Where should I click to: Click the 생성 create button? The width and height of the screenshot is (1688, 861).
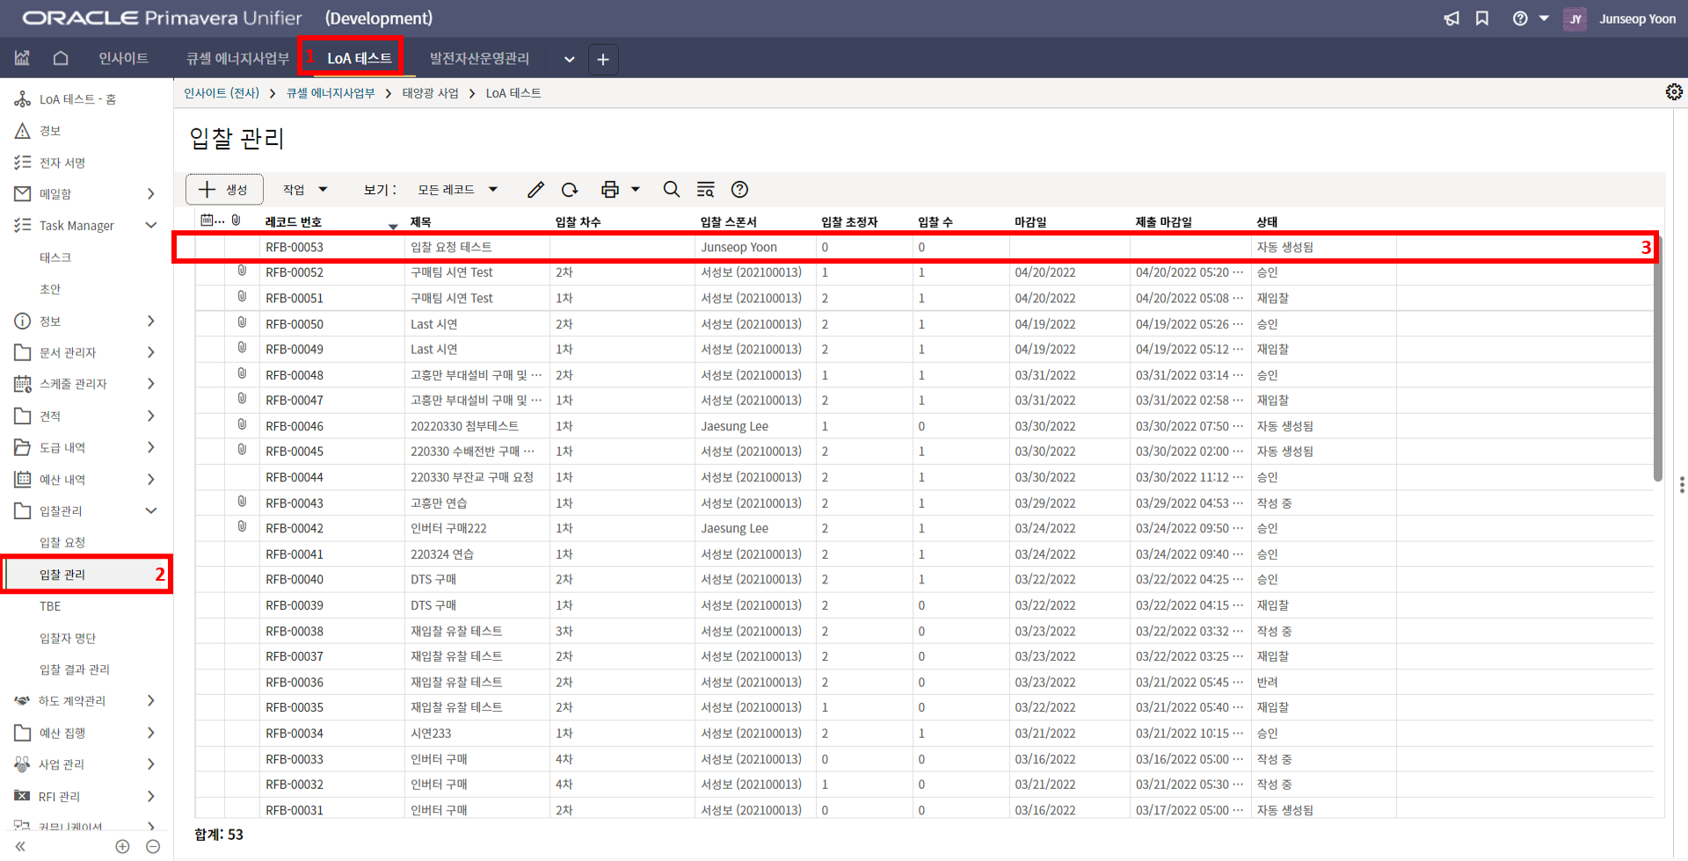(x=224, y=190)
